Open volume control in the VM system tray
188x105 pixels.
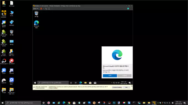[116, 83]
